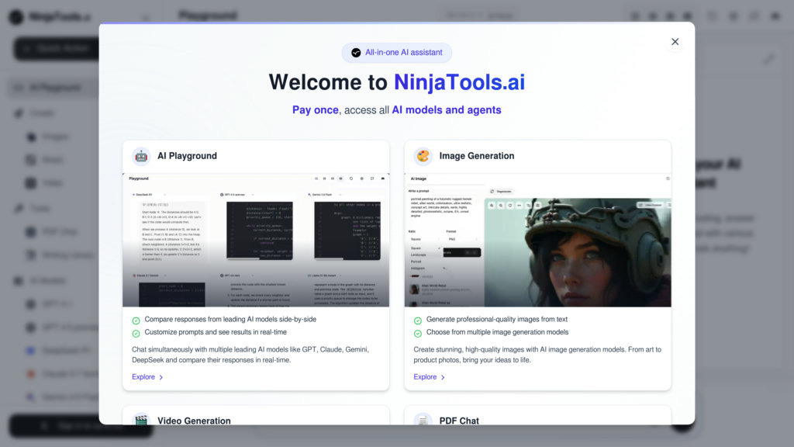Click the chevron next to Image Generation Explore
The image size is (794, 447).
pyautogui.click(x=443, y=378)
